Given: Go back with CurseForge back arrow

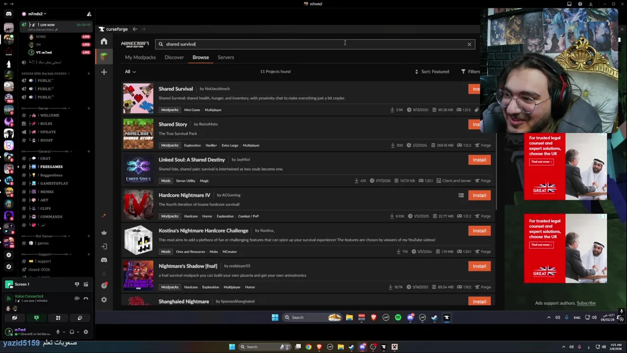Looking at the screenshot, I should point(135,29).
